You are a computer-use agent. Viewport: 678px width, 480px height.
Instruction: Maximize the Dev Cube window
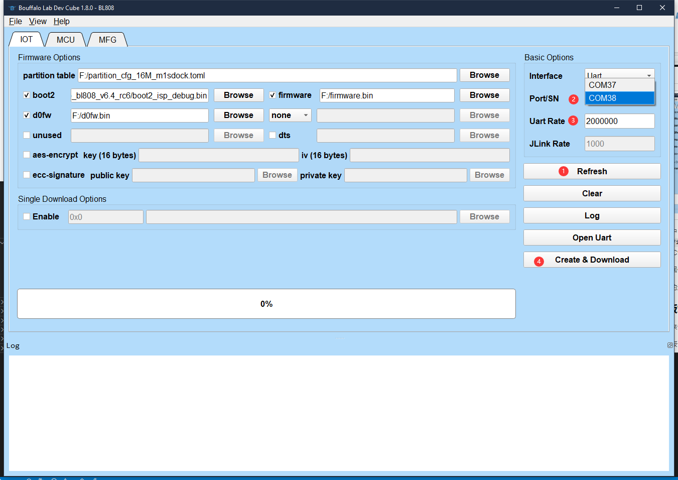click(639, 8)
